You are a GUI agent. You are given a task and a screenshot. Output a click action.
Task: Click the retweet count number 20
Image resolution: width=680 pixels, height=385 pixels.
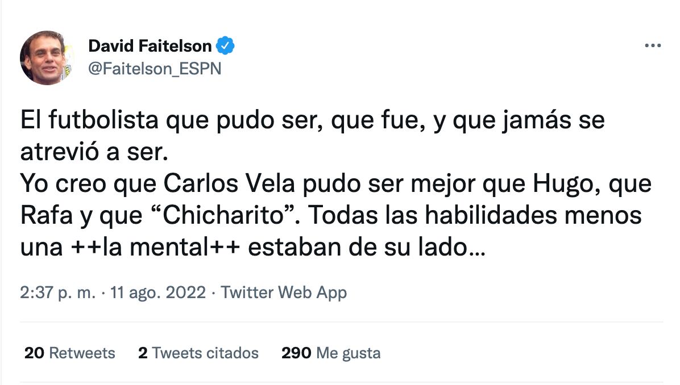(34, 353)
